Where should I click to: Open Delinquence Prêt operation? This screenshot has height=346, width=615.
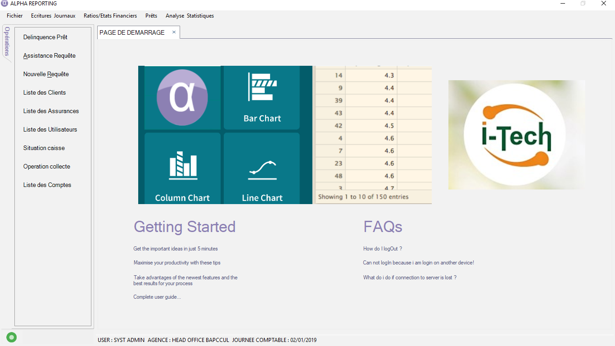(x=45, y=37)
